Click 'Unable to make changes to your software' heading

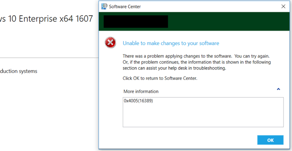coord(171,43)
